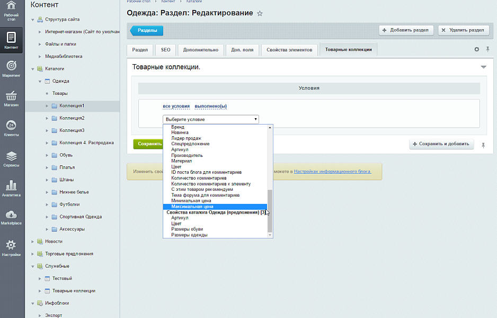This screenshot has height=318, width=497.
Task: Open the Marketplace cloud icon
Action: pos(12,217)
